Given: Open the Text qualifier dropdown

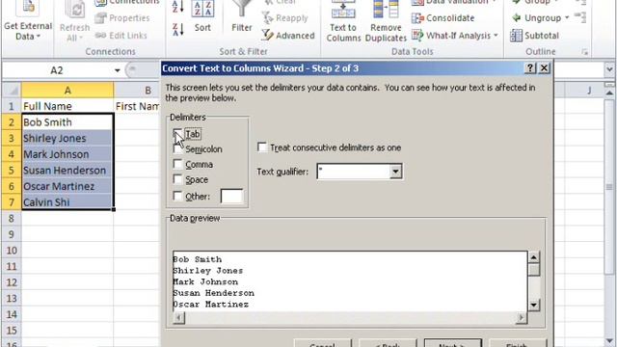Looking at the screenshot, I should [395, 172].
